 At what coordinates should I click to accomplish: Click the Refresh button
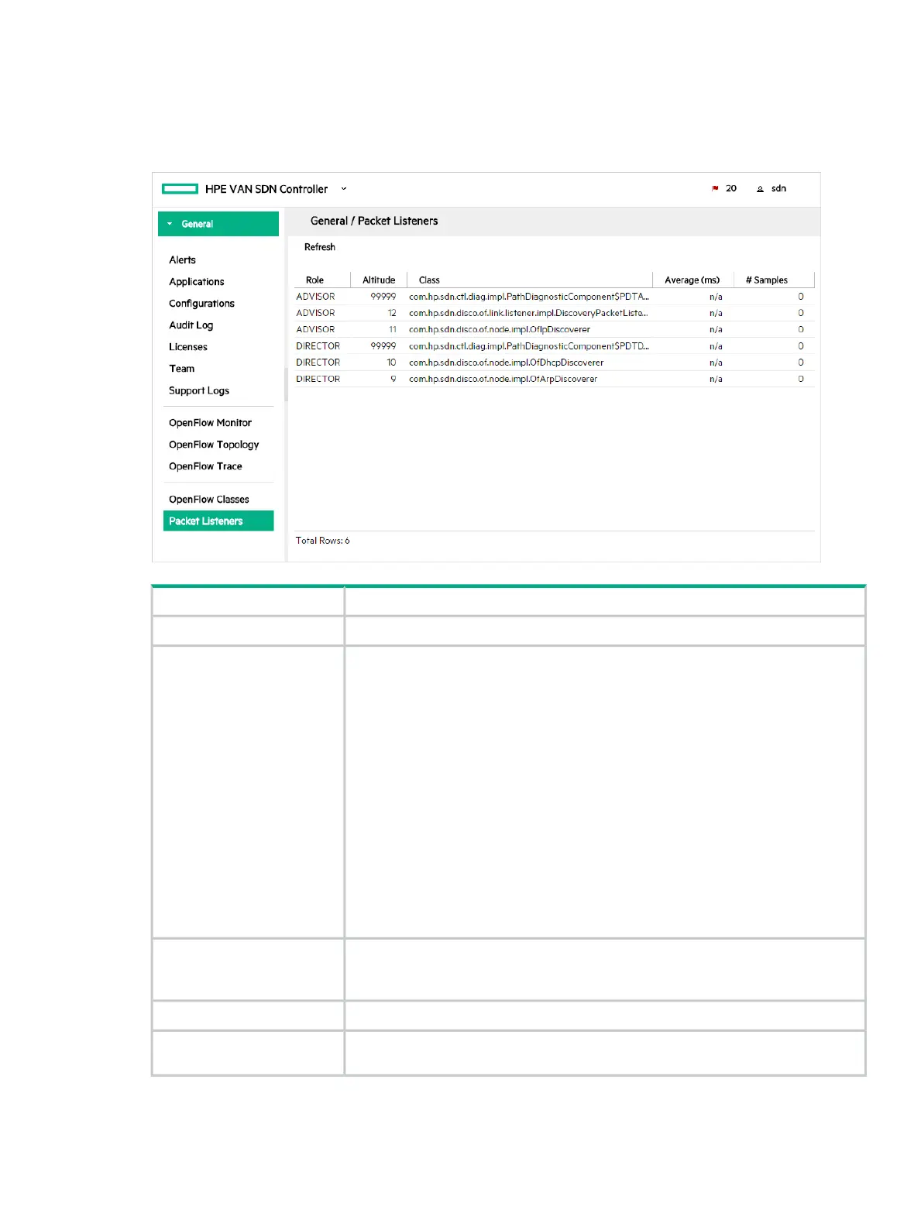(319, 247)
